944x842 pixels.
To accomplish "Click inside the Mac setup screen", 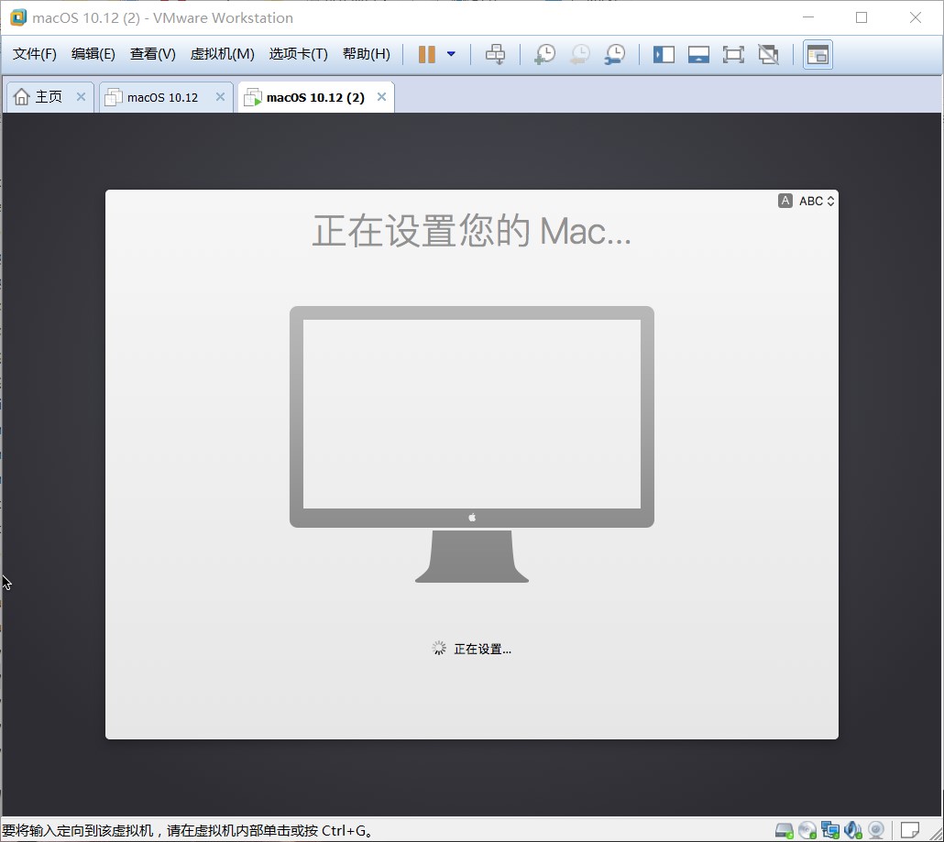I will 471,464.
